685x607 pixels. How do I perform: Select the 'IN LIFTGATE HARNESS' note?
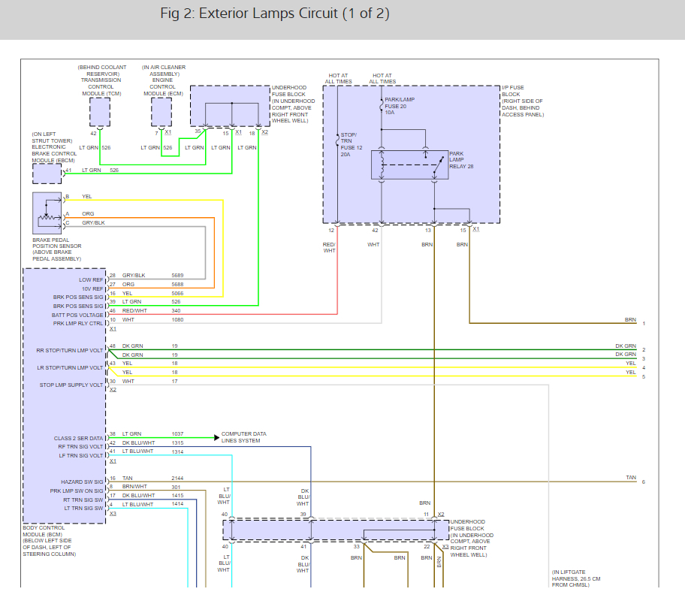pos(576,578)
